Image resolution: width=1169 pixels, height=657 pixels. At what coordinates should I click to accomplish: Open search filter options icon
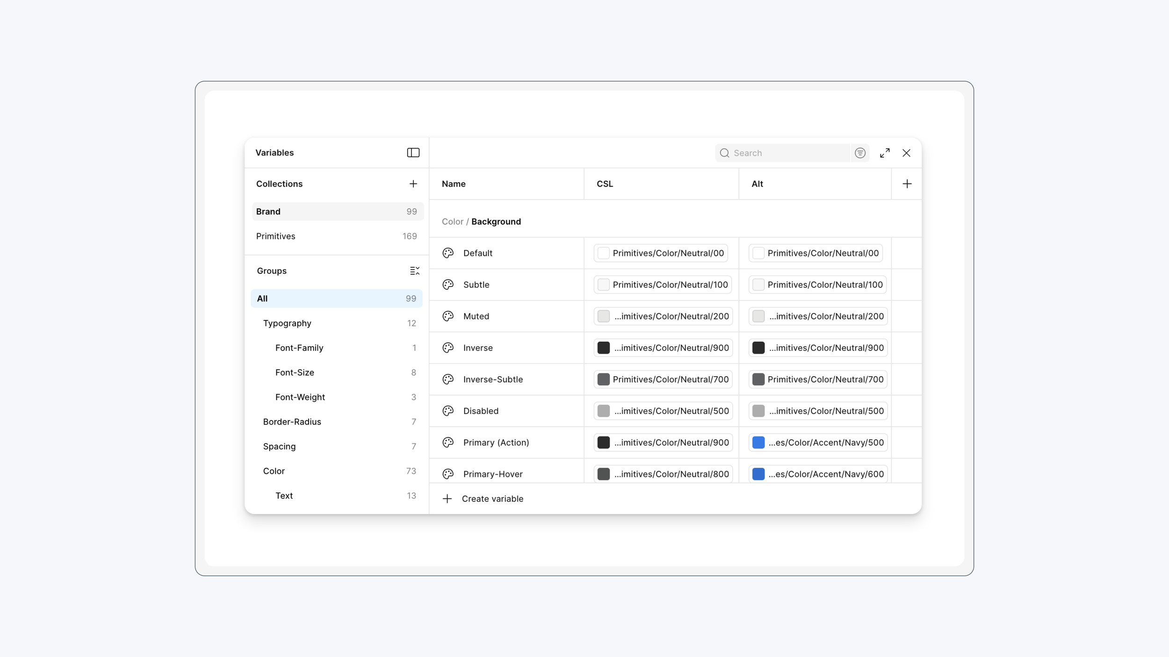859,153
